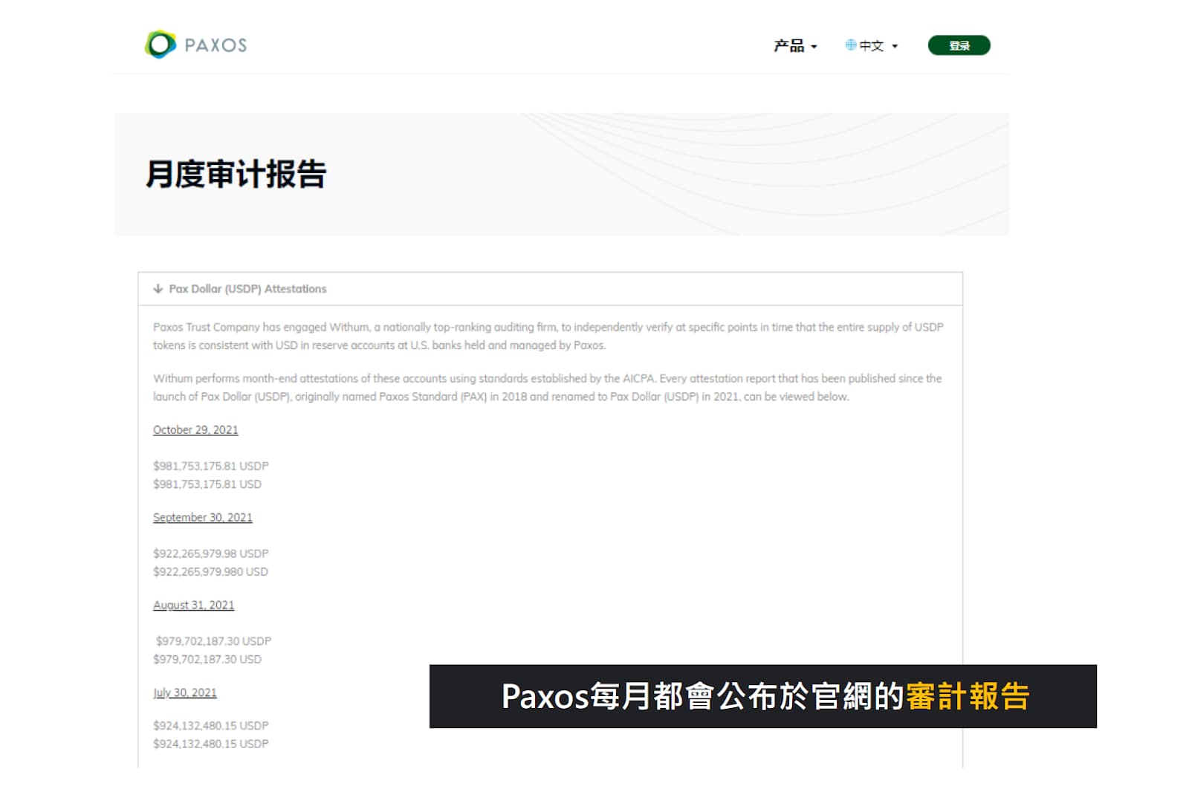Open the September 30, 2021 attestation report
The height and width of the screenshot is (789, 1189).
(x=203, y=518)
